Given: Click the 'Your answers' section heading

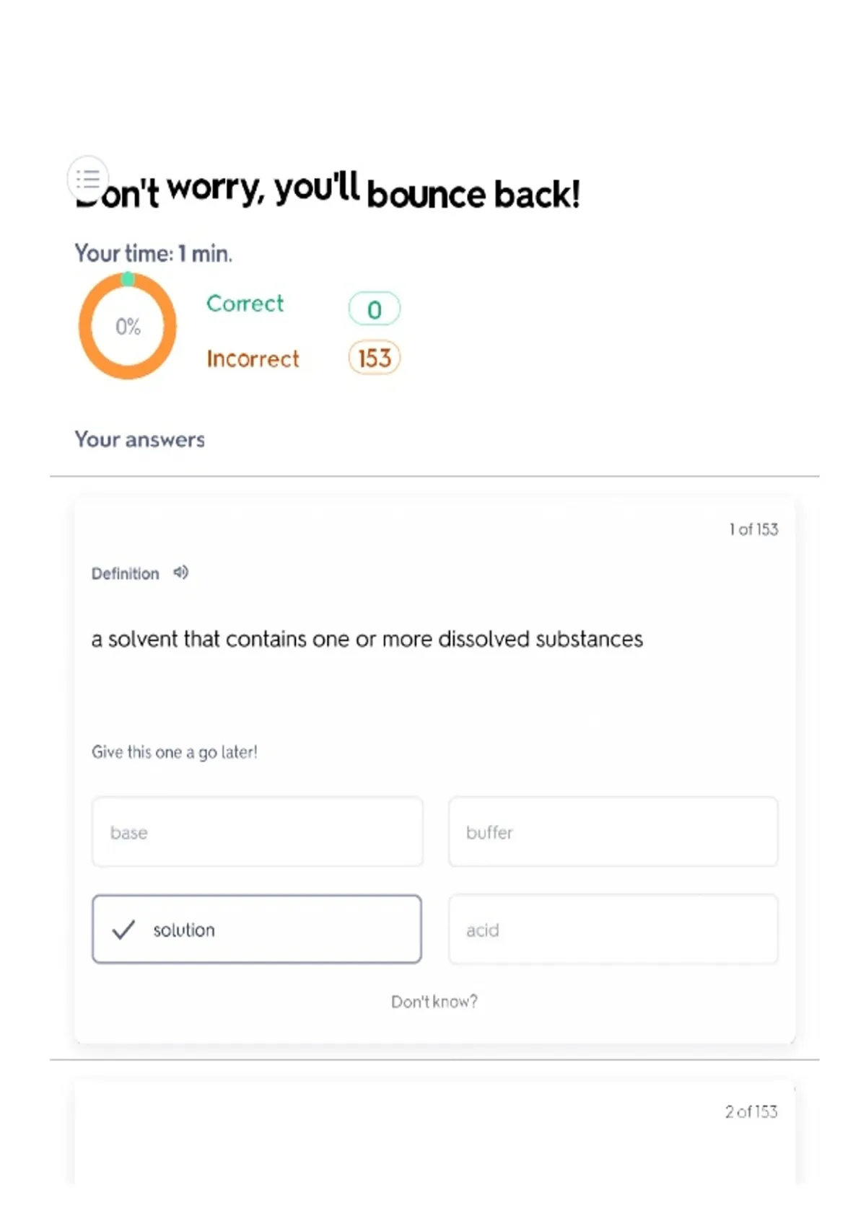Looking at the screenshot, I should click(140, 439).
